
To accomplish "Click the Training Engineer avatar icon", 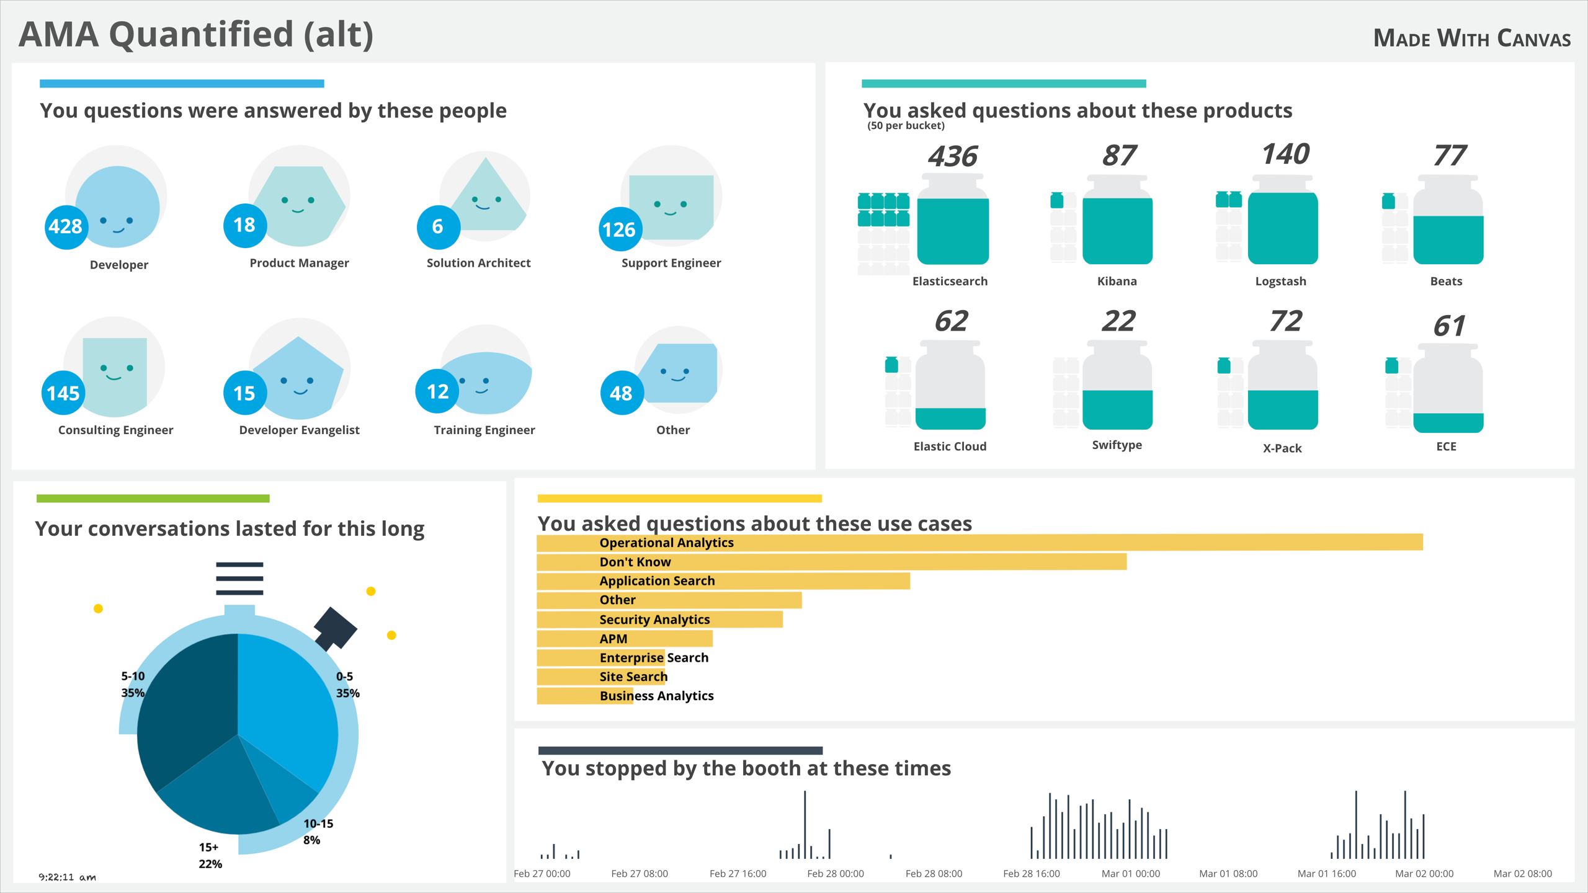I will [x=488, y=382].
